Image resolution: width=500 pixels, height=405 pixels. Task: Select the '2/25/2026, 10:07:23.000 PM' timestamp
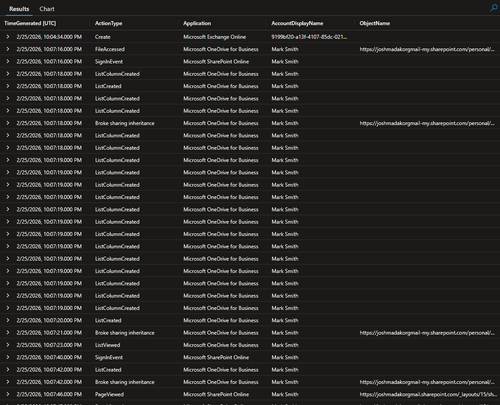pyautogui.click(x=49, y=345)
